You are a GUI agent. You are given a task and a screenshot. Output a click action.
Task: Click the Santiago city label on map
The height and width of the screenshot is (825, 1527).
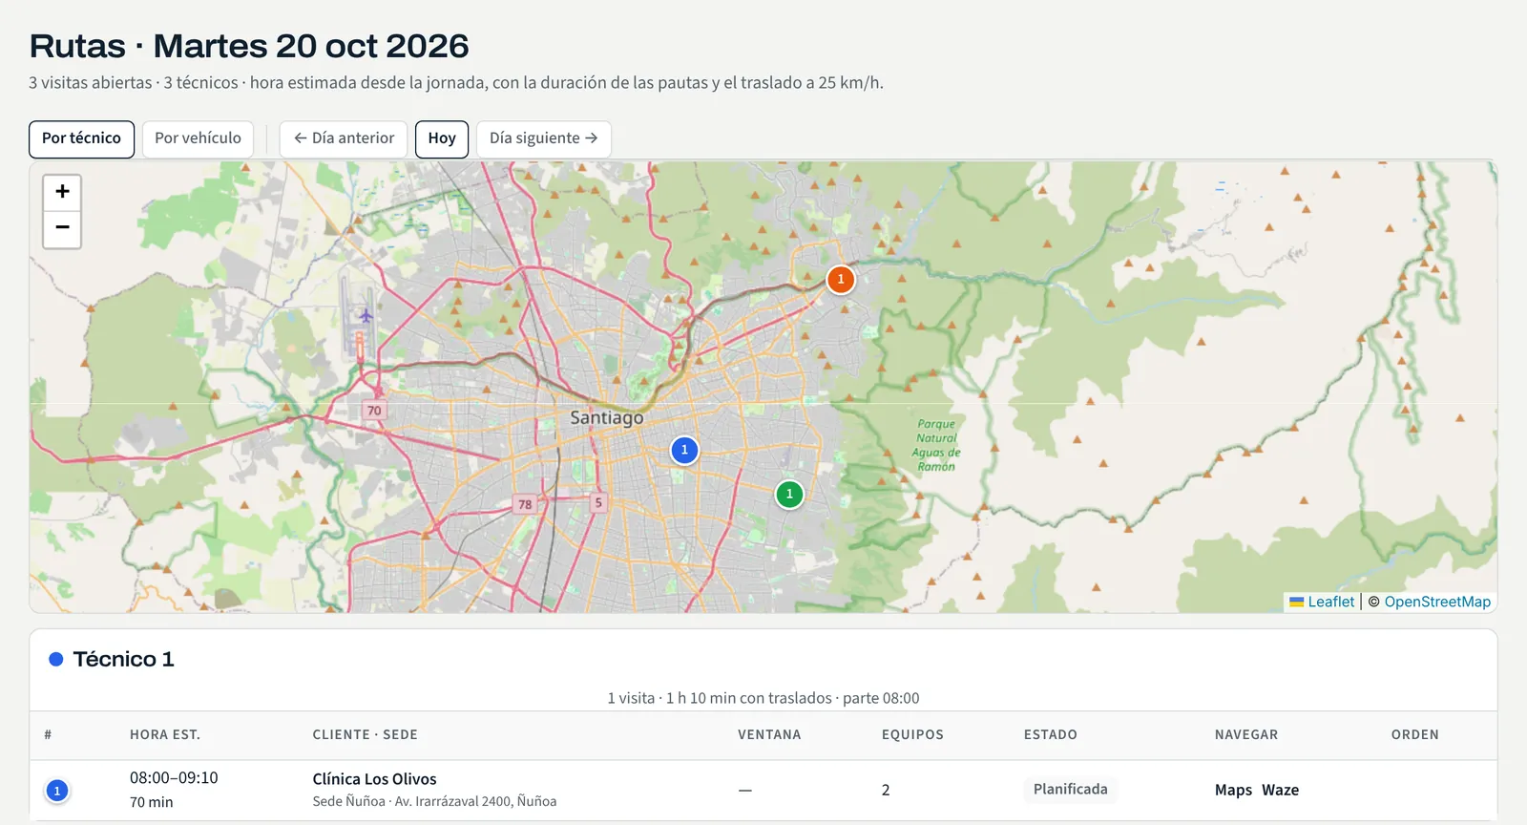point(607,417)
